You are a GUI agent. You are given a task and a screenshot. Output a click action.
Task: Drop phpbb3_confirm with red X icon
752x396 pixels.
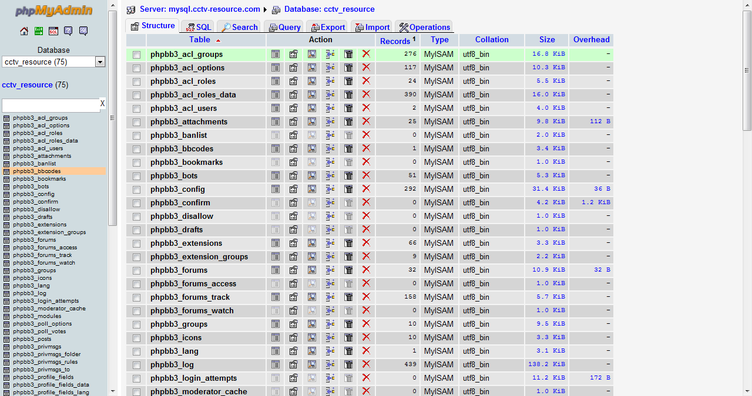coord(366,202)
